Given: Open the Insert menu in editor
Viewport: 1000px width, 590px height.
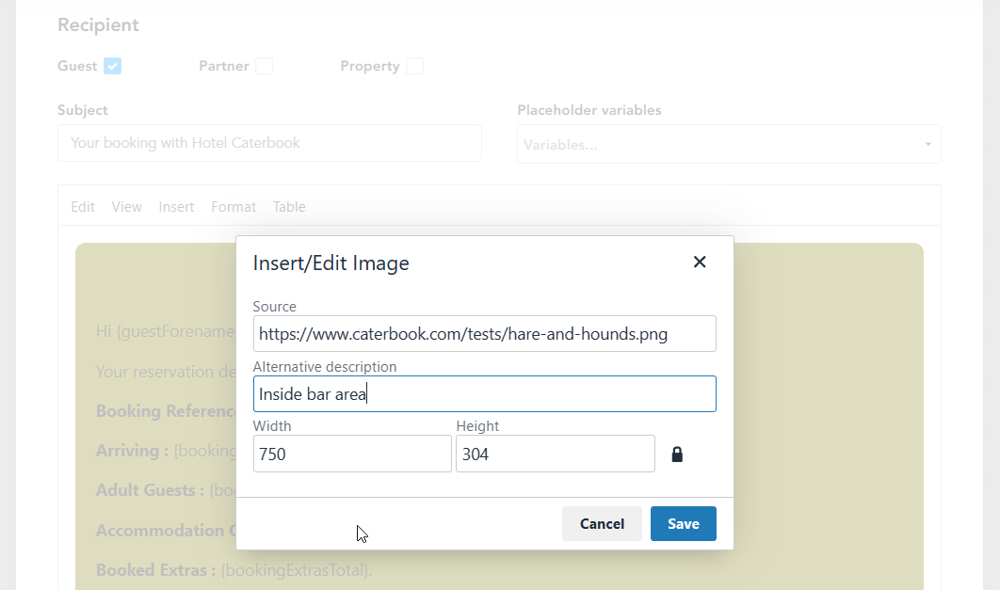Looking at the screenshot, I should click(x=176, y=207).
